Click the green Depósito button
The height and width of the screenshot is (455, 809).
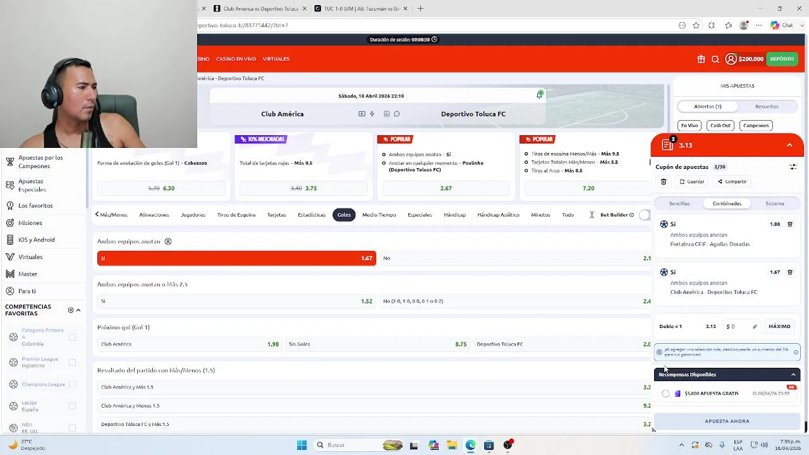[782, 59]
